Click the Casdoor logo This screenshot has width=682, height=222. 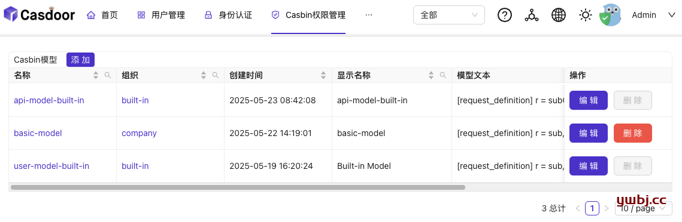[x=40, y=15]
